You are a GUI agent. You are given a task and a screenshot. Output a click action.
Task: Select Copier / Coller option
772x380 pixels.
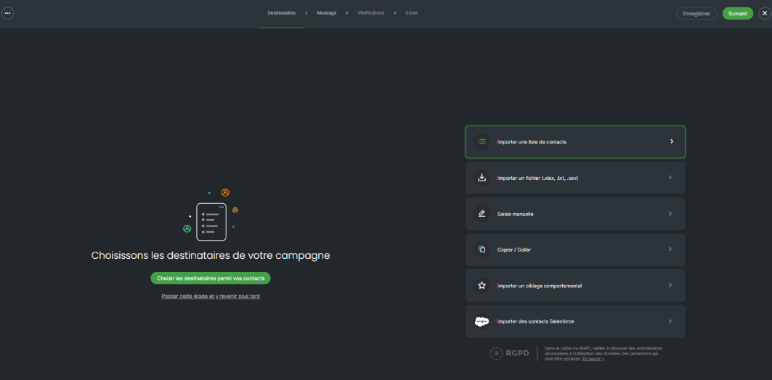pyautogui.click(x=575, y=249)
